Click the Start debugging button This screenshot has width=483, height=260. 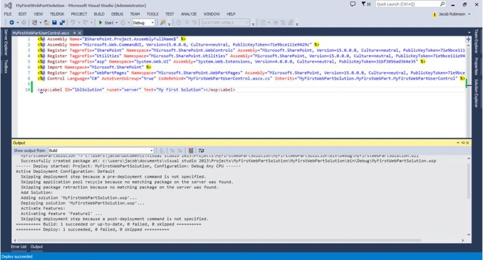tap(106, 23)
